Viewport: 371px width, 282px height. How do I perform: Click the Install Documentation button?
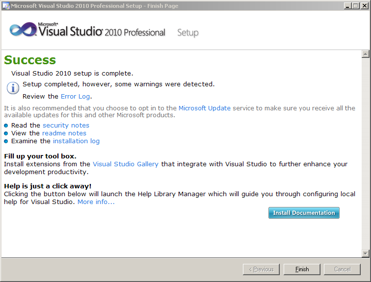(304, 213)
